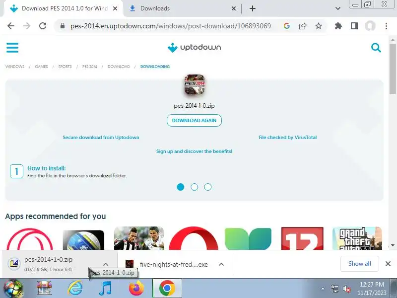Open football players recommended app
The width and height of the screenshot is (397, 298).
point(139,238)
